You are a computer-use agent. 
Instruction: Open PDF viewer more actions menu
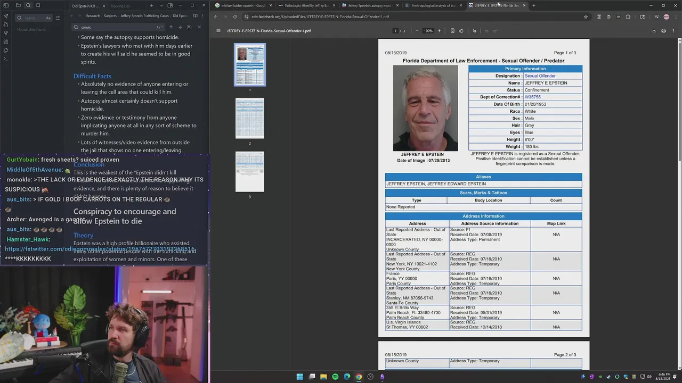pos(673,31)
